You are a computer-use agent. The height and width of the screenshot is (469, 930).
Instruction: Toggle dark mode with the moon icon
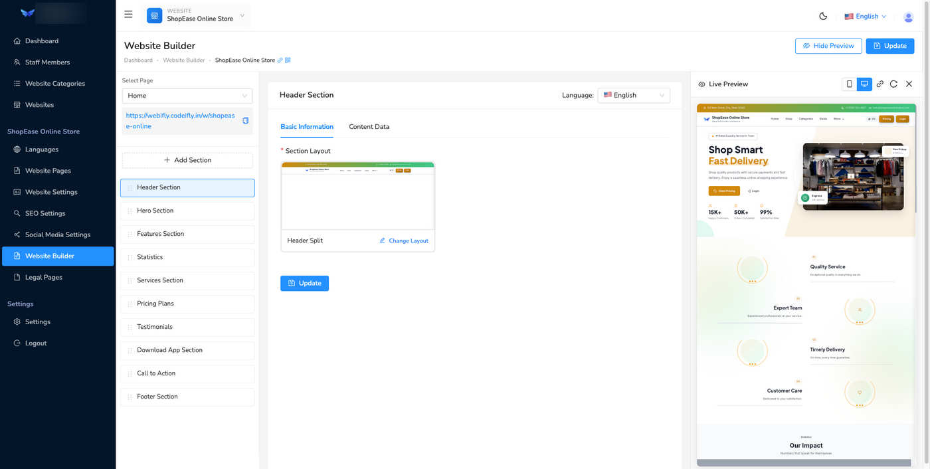(823, 16)
